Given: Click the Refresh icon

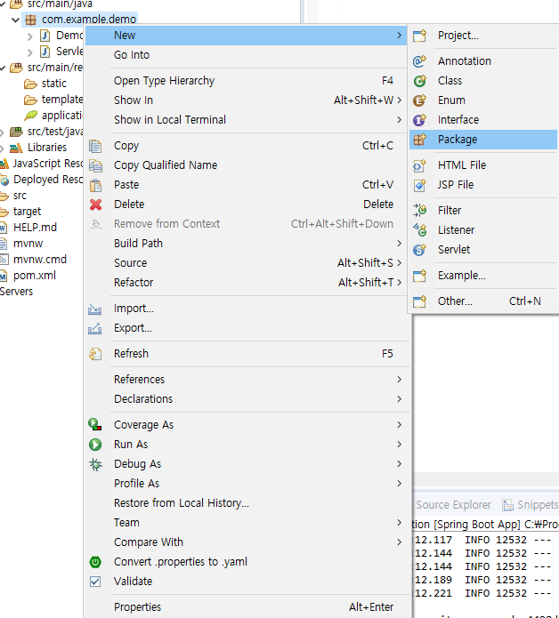Looking at the screenshot, I should click(95, 354).
